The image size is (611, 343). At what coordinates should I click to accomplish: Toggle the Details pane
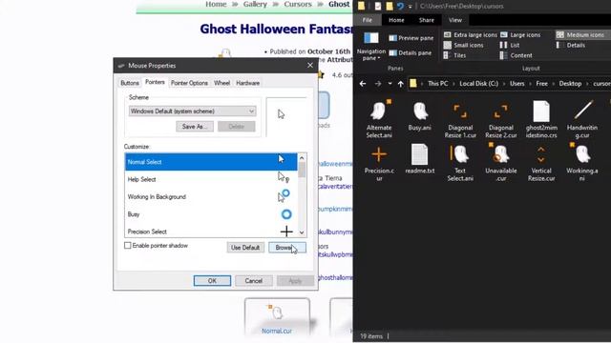[x=410, y=53]
